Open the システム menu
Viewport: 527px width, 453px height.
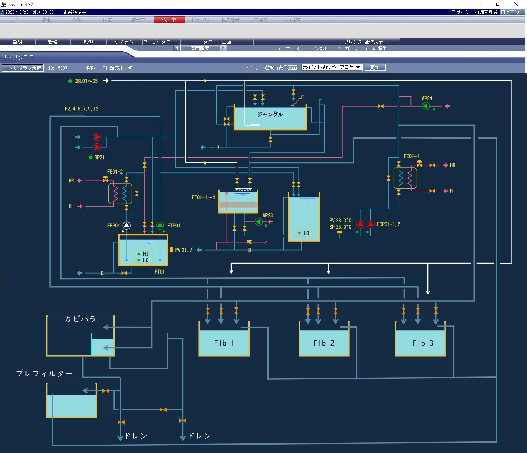124,42
